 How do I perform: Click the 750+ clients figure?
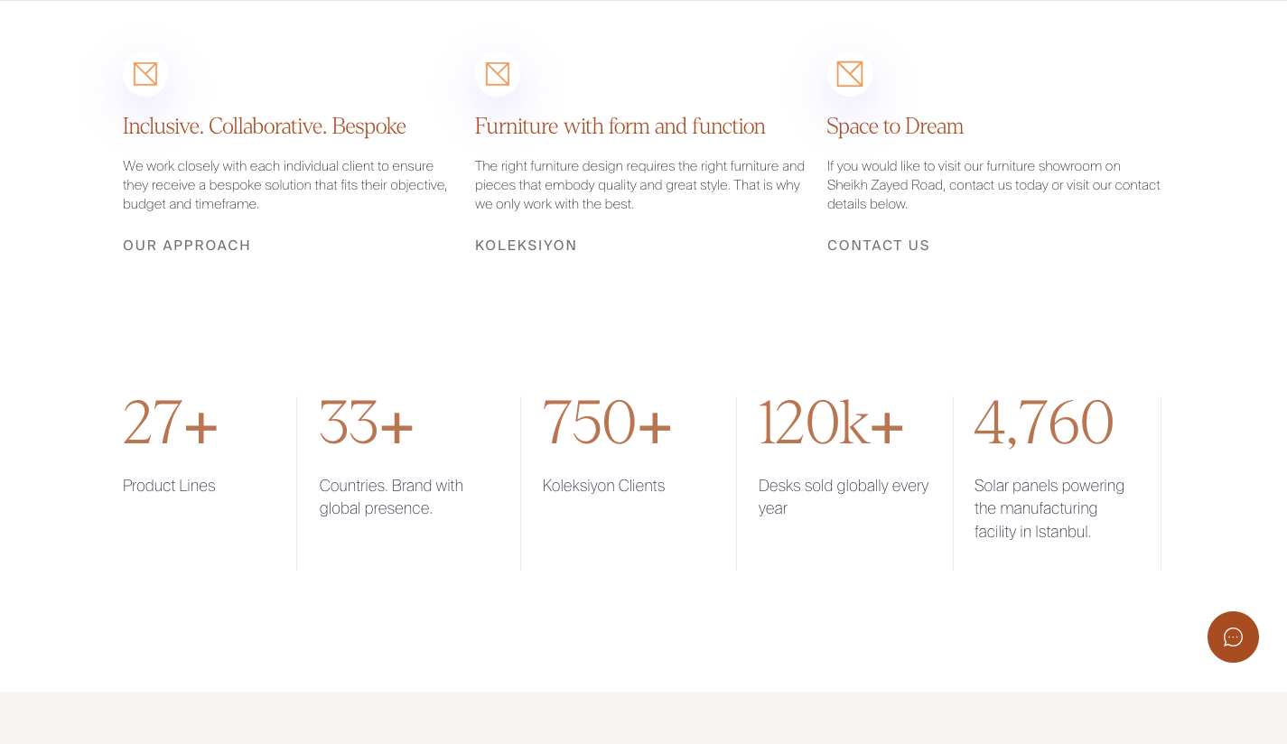[x=607, y=423]
